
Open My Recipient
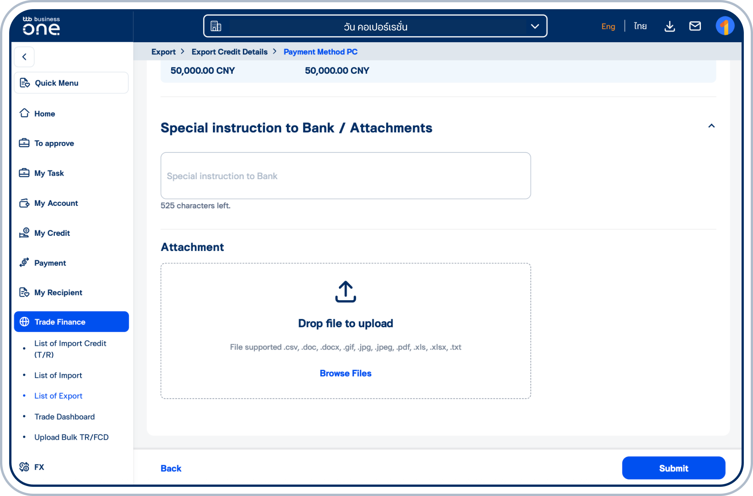click(x=58, y=292)
